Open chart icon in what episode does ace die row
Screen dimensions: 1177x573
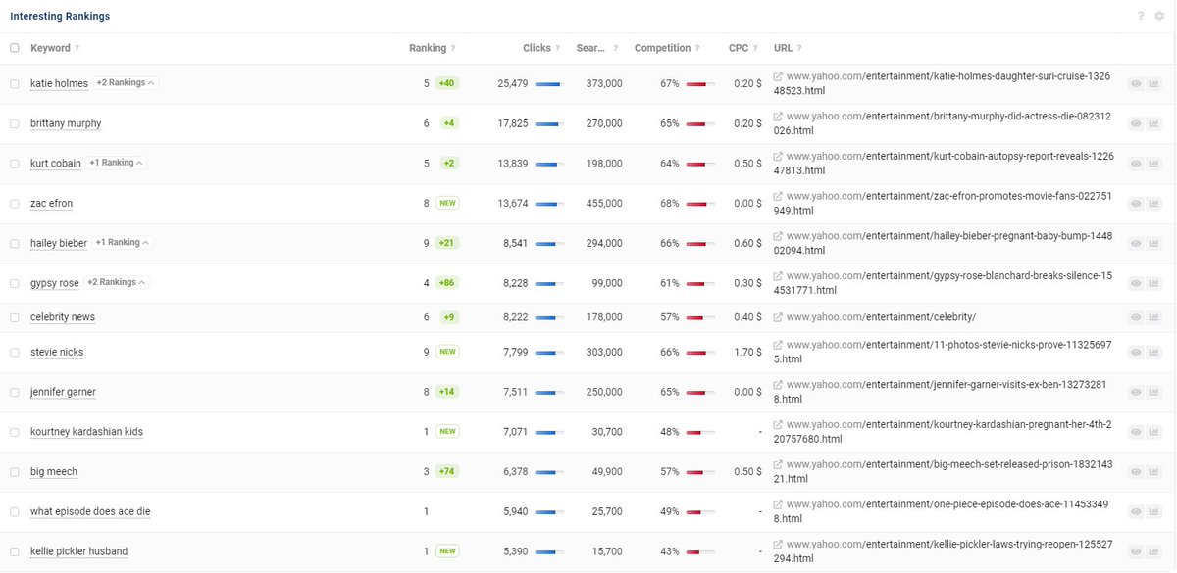(x=1153, y=511)
